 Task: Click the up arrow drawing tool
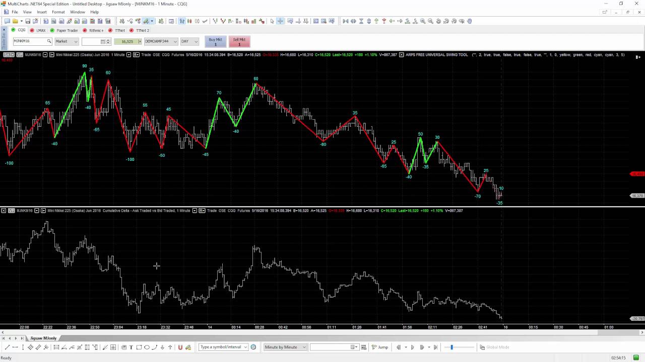(x=170, y=347)
